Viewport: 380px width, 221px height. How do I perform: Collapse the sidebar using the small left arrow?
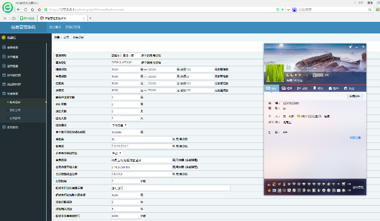46,102
